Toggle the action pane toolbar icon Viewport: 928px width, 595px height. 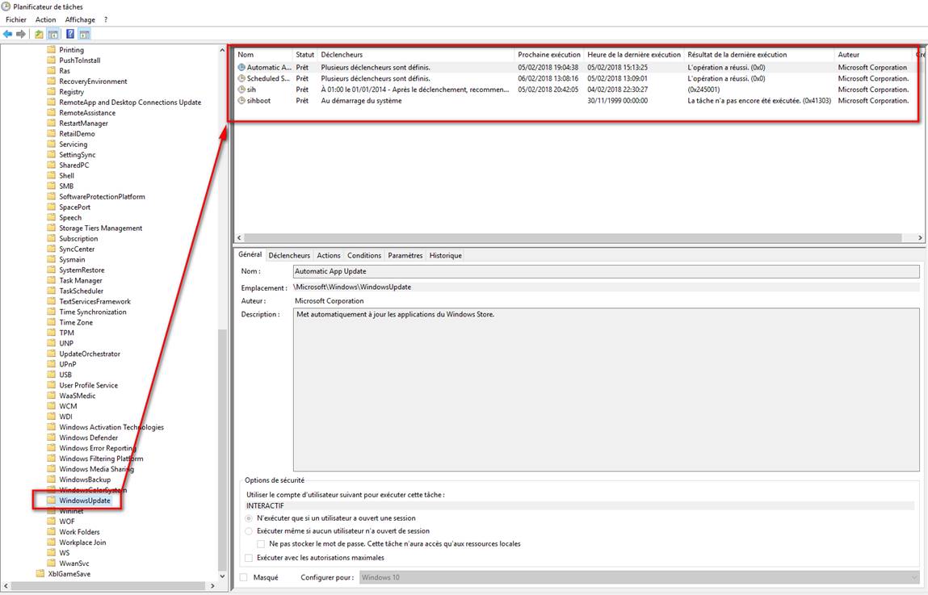(x=84, y=34)
